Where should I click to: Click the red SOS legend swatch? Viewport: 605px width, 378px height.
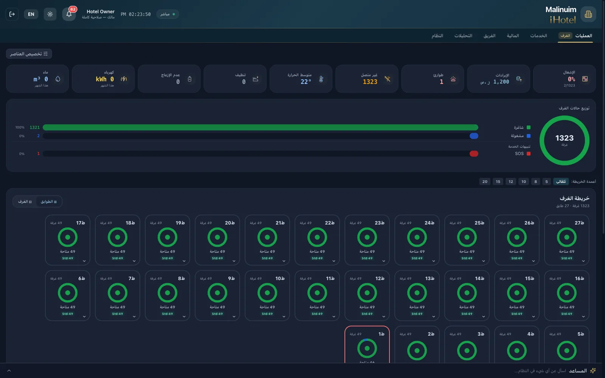tap(529, 153)
